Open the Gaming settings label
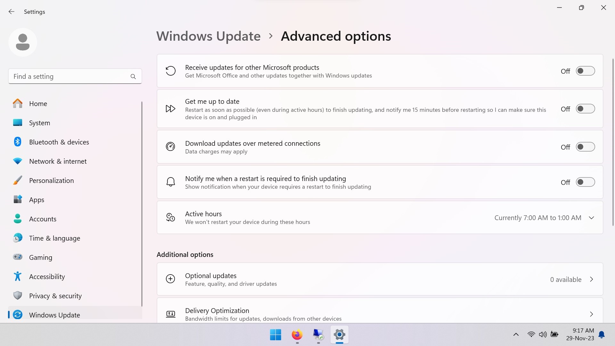 pos(41,258)
